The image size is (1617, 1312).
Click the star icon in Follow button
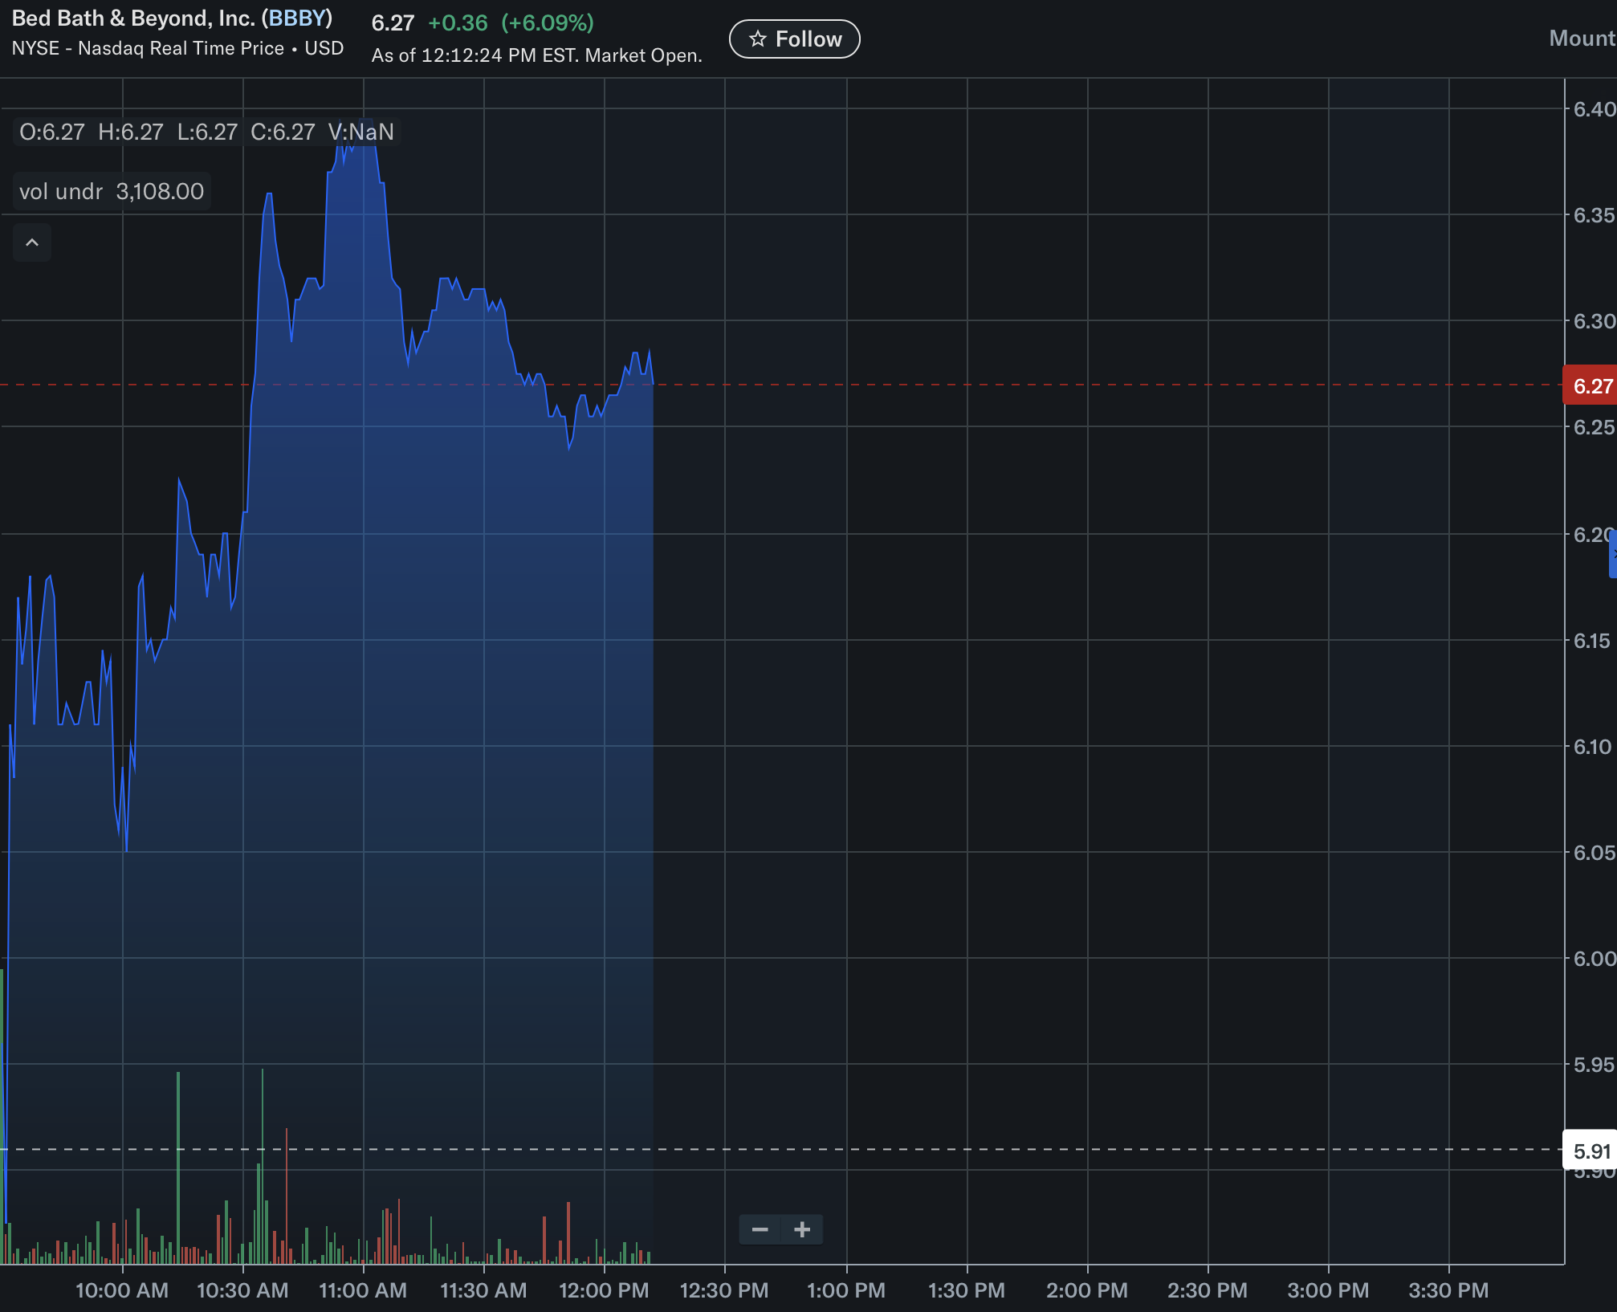click(757, 39)
